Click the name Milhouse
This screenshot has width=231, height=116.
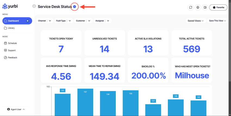pyautogui.click(x=192, y=75)
